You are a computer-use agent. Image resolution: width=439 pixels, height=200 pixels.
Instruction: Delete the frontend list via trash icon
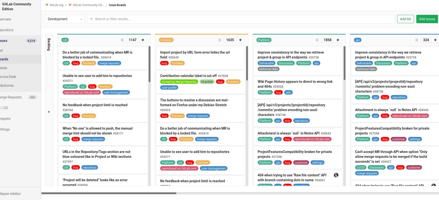point(220,40)
